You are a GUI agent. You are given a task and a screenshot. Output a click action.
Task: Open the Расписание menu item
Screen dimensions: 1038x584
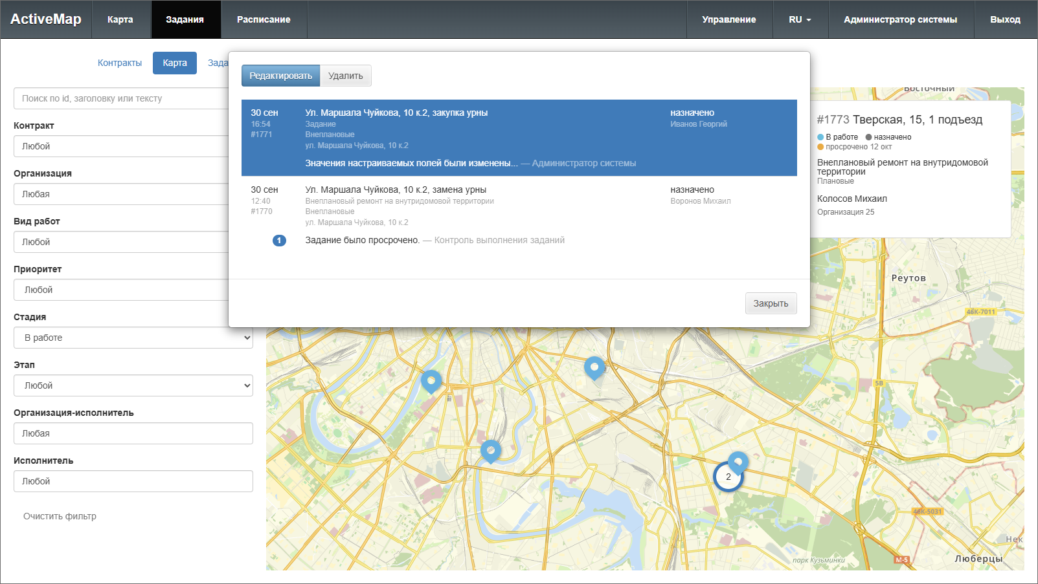click(x=264, y=19)
